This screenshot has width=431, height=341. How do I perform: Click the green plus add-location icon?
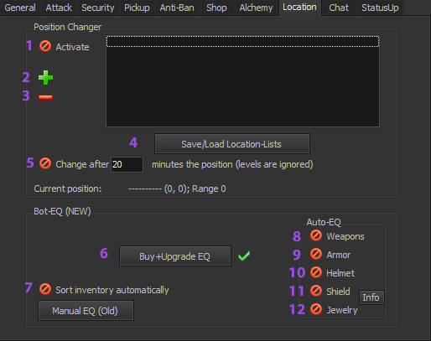point(45,77)
